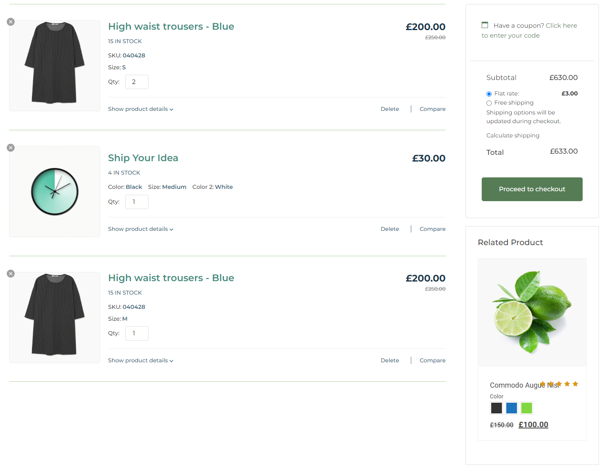Proceed to checkout

coord(532,189)
